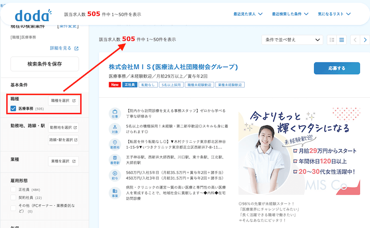
Task: Click 職種を選択 button
Action: (x=63, y=101)
